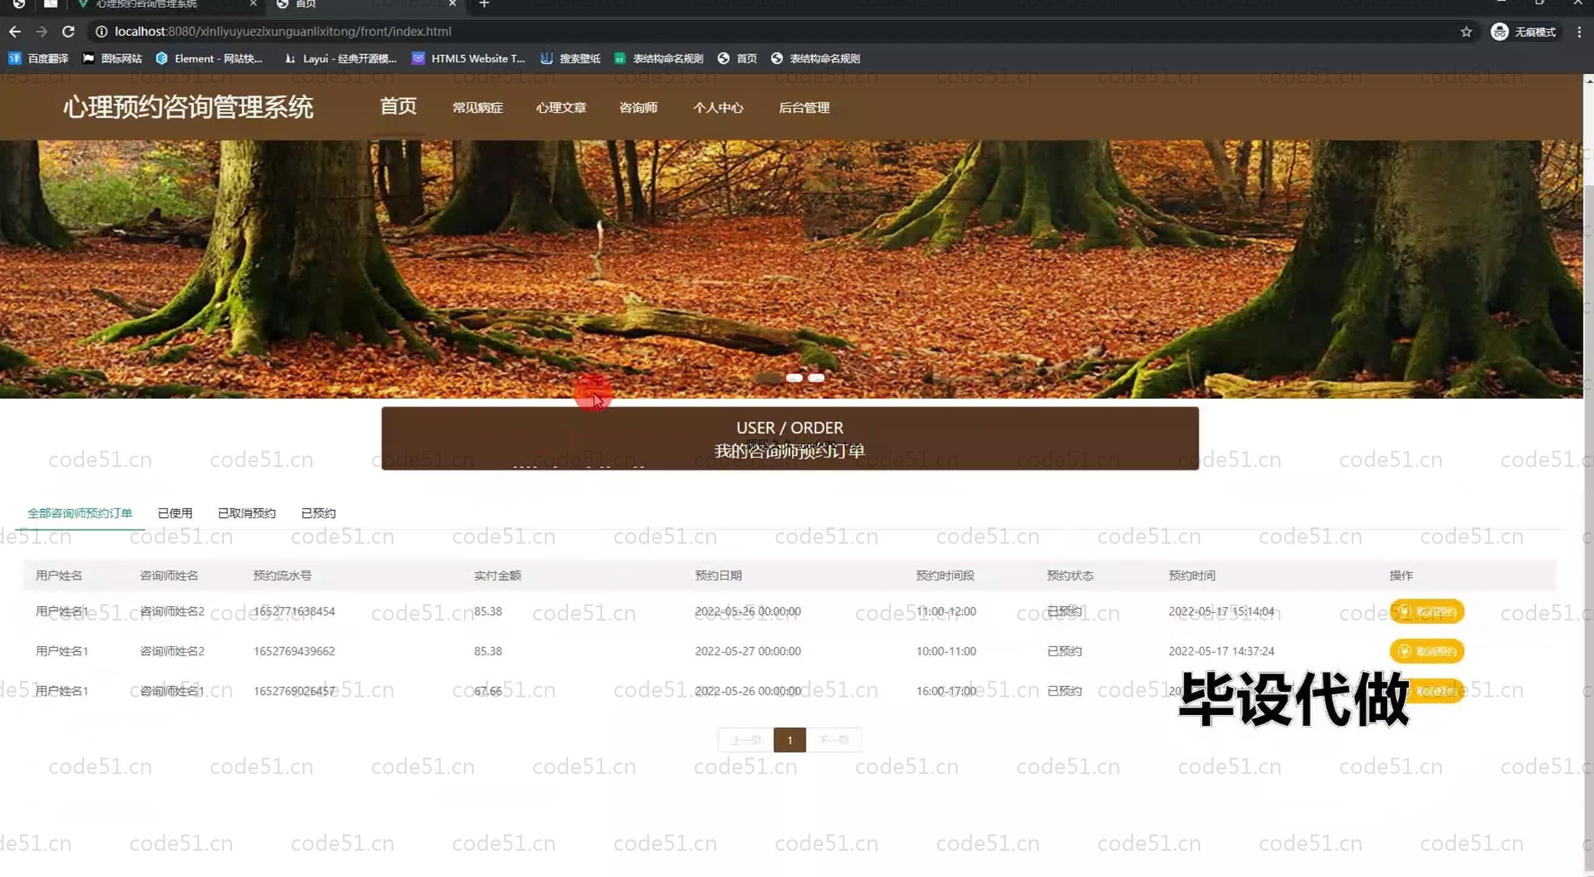Open the 百度翻译 bookmark
This screenshot has height=877, width=1594.
38,58
